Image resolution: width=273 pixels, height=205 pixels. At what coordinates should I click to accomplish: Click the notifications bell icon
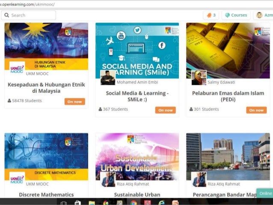(209, 15)
